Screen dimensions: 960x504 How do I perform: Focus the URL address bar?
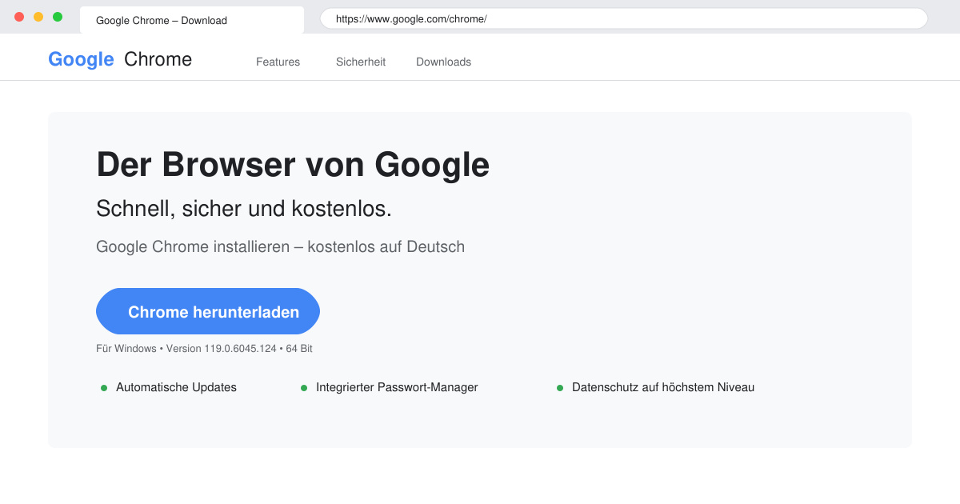(x=624, y=18)
